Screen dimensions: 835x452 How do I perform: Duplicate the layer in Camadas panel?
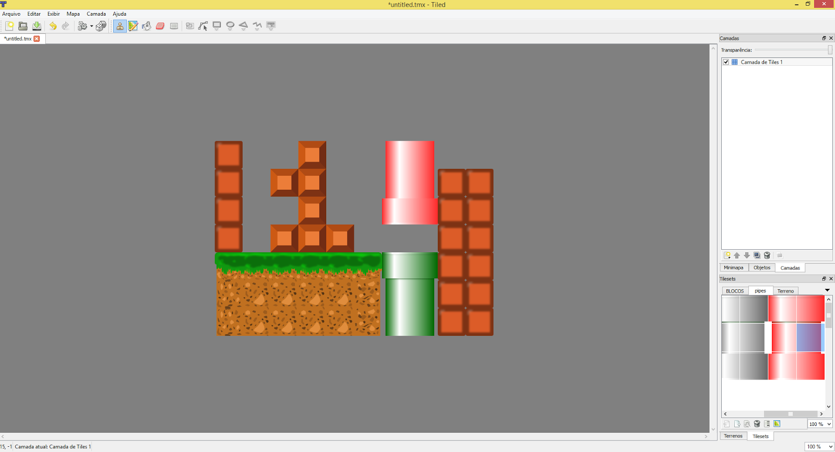pos(757,255)
